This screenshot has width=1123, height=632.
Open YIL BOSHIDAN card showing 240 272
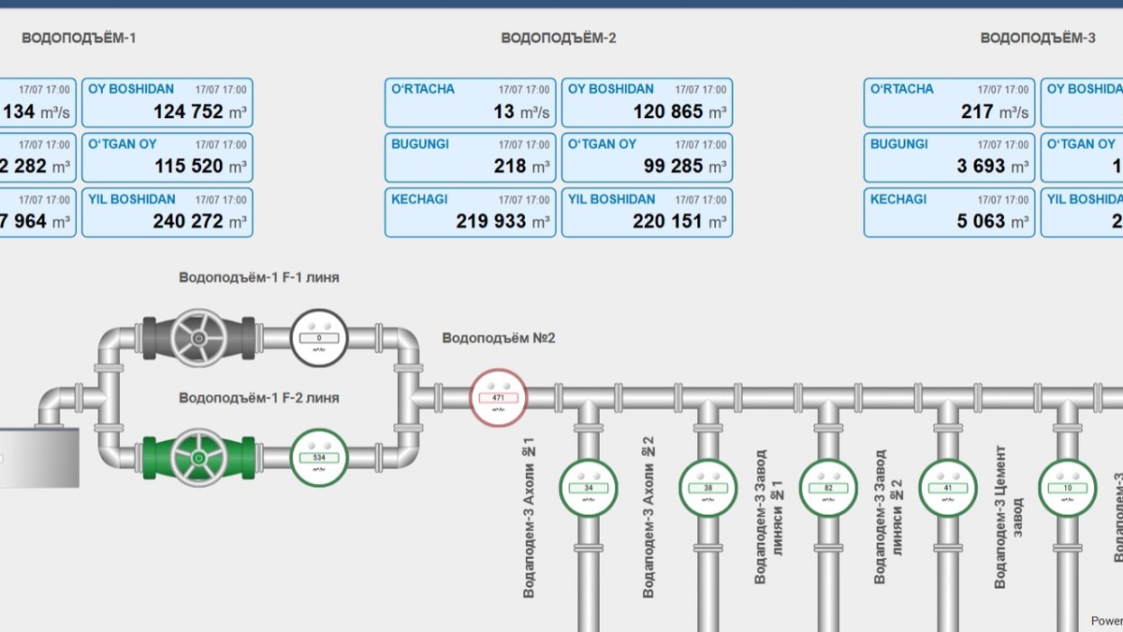click(168, 213)
